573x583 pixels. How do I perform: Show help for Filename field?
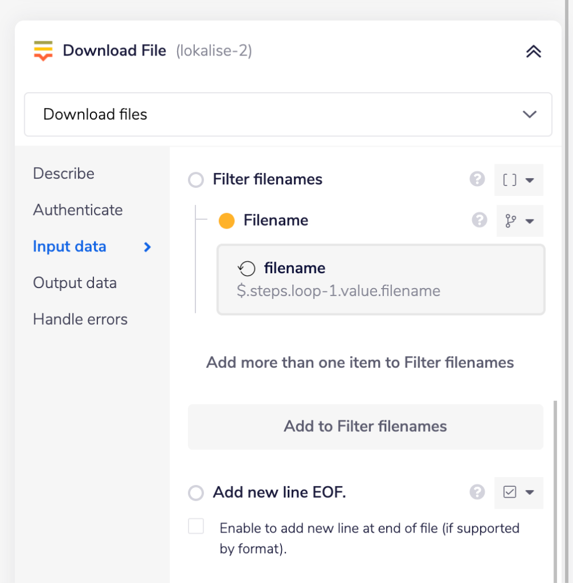(x=479, y=220)
